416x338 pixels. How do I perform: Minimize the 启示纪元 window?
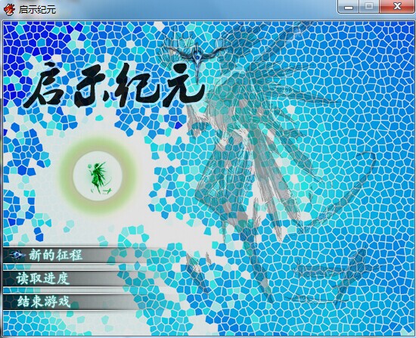349,7
